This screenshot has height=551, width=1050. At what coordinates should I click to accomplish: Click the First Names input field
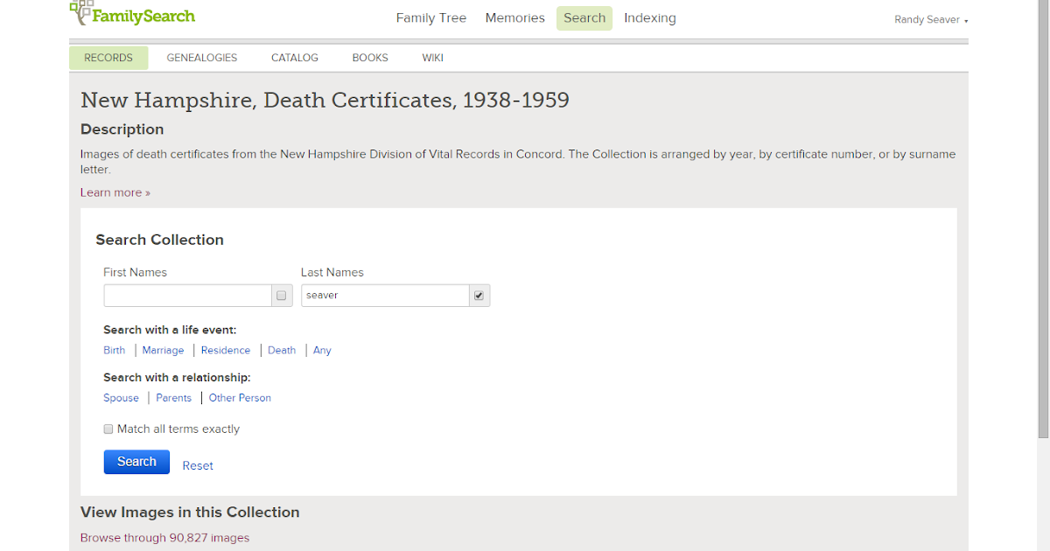point(187,296)
